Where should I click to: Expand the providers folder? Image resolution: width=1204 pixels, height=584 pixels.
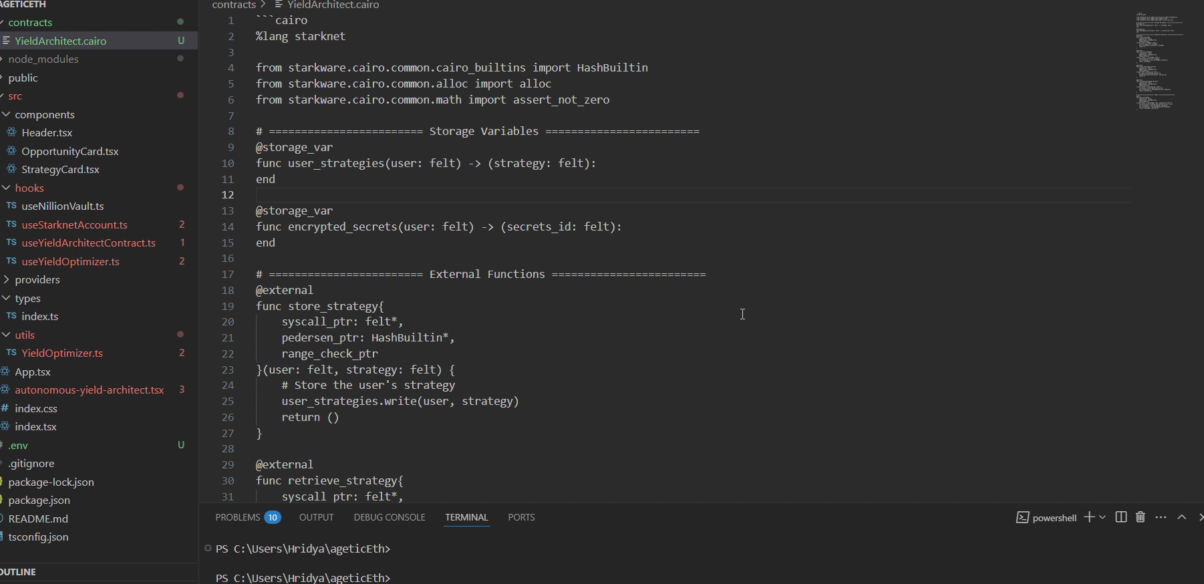tap(37, 279)
